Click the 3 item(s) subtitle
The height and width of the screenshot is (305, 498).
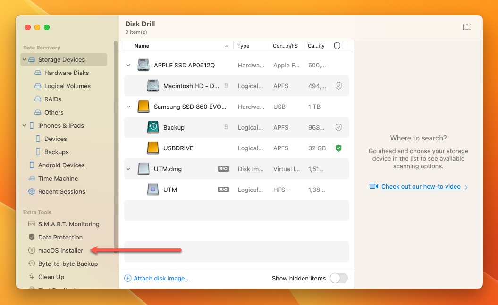pyautogui.click(x=136, y=32)
